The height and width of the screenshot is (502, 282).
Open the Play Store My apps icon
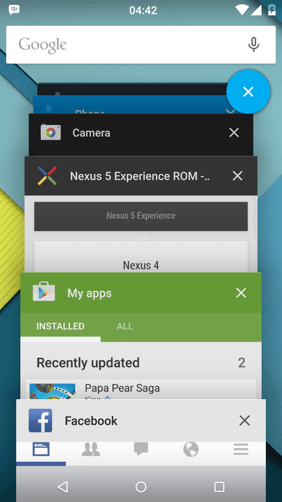point(44,292)
